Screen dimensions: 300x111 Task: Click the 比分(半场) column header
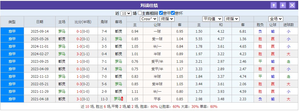(83, 22)
